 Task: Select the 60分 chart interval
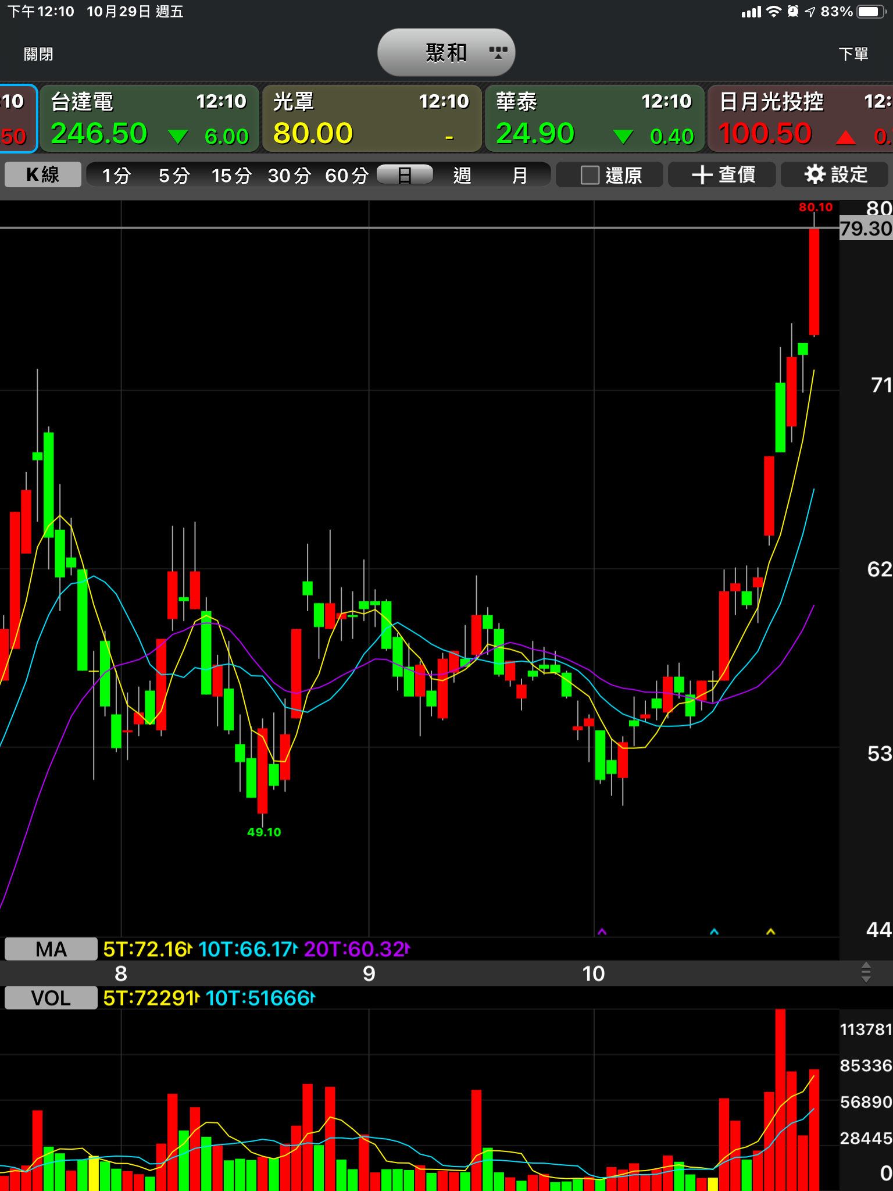tap(347, 175)
